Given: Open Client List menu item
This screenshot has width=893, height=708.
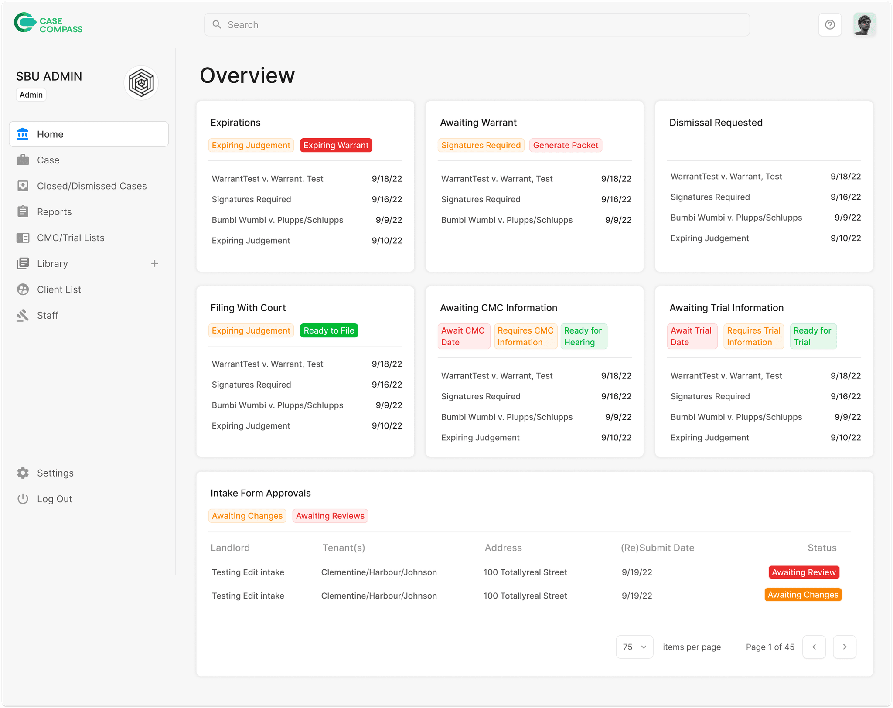Looking at the screenshot, I should [59, 290].
